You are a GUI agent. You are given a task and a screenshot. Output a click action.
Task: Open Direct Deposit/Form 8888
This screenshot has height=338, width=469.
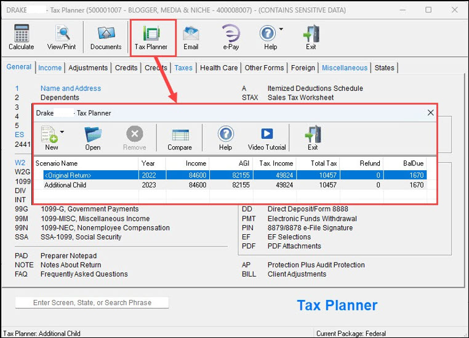pos(308,209)
